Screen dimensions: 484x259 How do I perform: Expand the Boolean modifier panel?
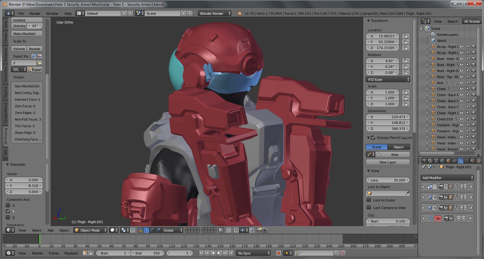(423, 218)
